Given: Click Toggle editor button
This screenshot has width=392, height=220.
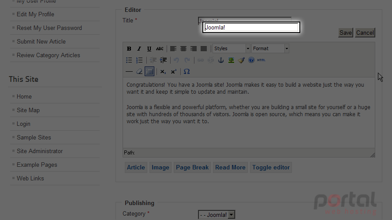Looking at the screenshot, I should click(x=271, y=167).
